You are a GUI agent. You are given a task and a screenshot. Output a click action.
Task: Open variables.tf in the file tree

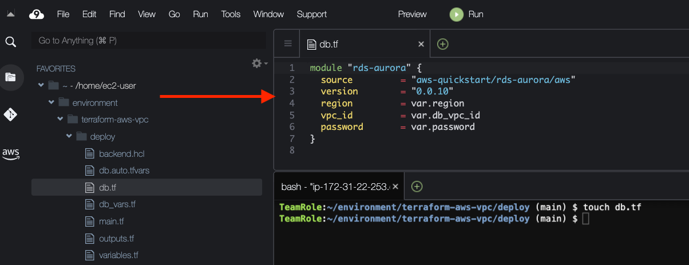(x=118, y=255)
